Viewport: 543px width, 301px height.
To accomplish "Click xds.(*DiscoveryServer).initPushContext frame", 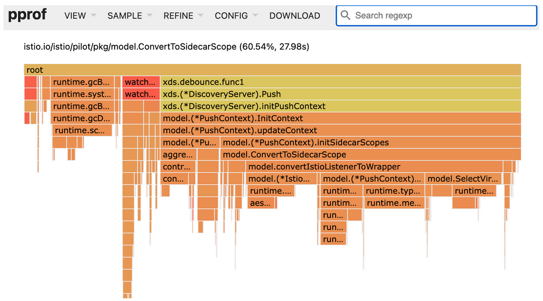I will click(x=340, y=106).
